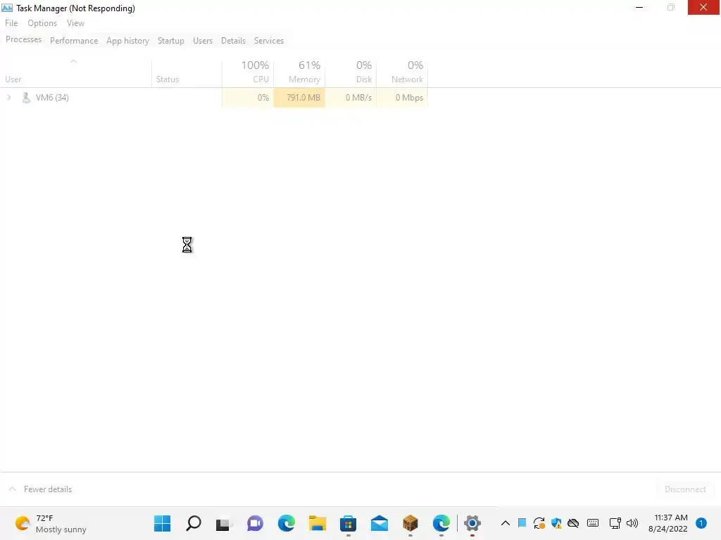Sort by the CPU column header
The width and height of the screenshot is (721, 540).
[x=248, y=73]
